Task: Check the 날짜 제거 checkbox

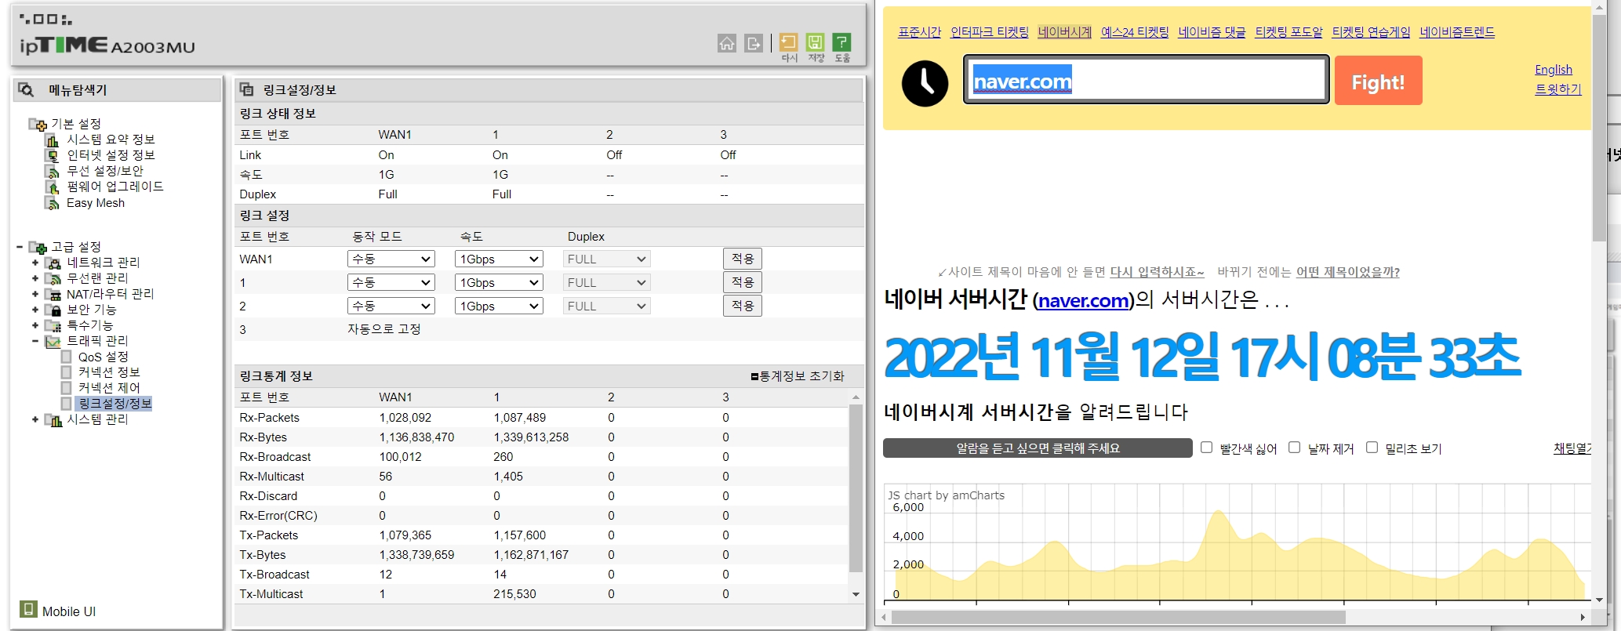Action: (1294, 448)
